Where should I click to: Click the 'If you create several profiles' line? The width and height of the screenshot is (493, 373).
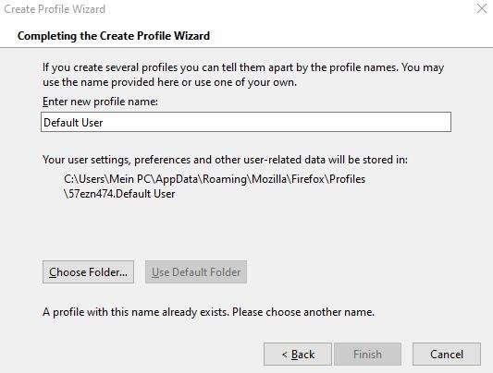click(243, 67)
